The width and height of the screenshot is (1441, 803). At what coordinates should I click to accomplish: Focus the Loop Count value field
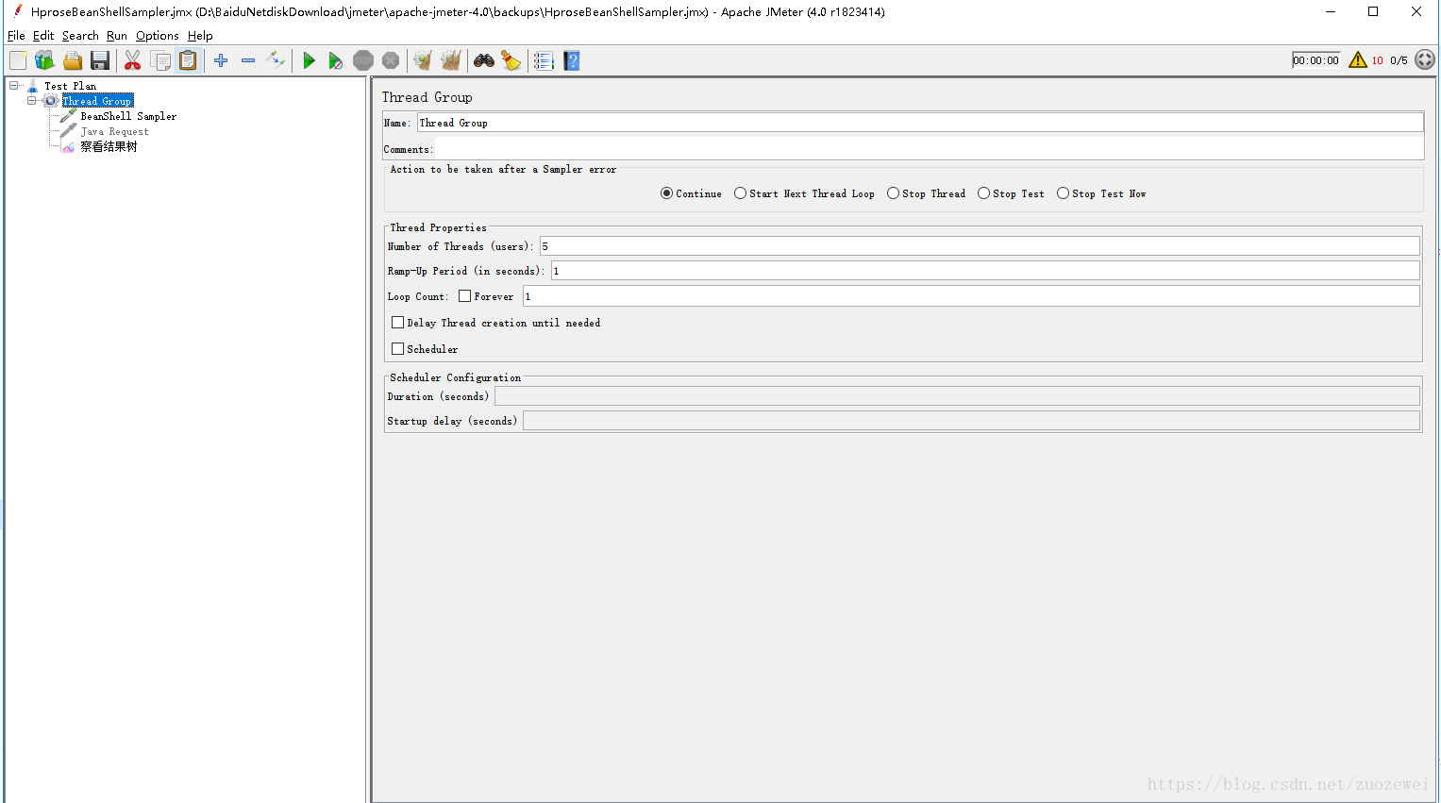point(971,296)
